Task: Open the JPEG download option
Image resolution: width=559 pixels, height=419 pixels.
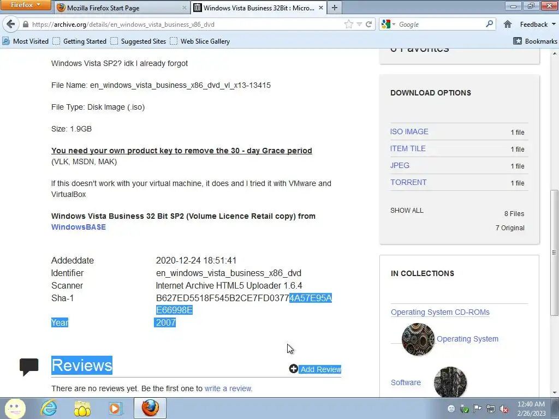Action: click(400, 165)
